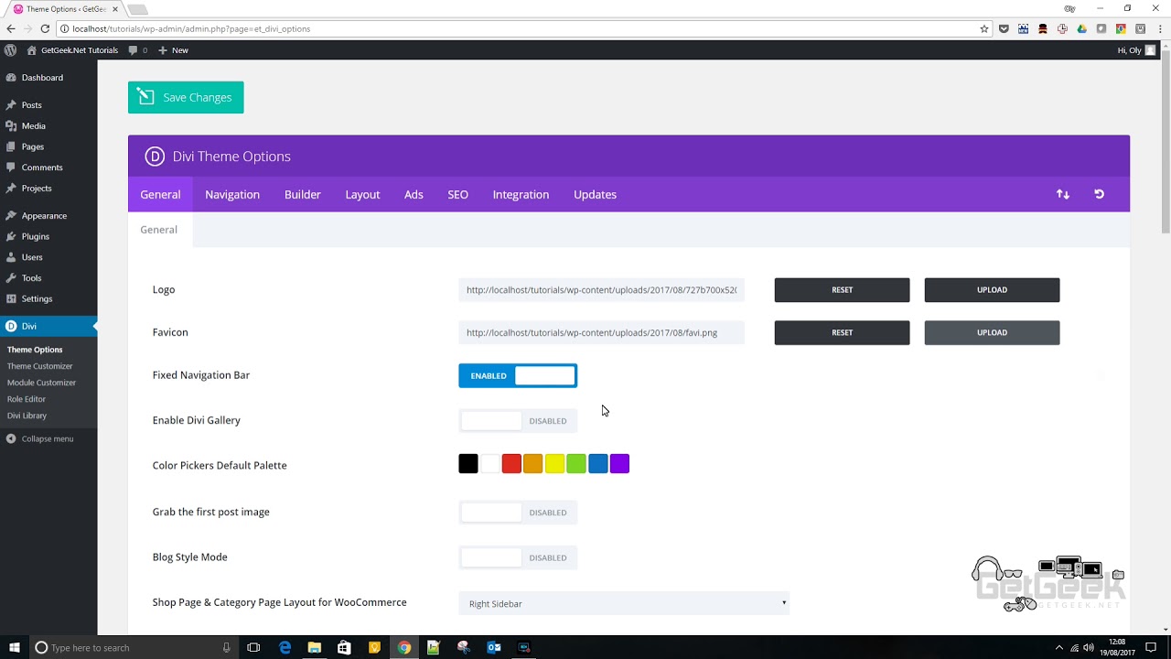This screenshot has height=659, width=1171.
Task: Click the Divi logo in the Theme Options header
Action: pos(155,156)
